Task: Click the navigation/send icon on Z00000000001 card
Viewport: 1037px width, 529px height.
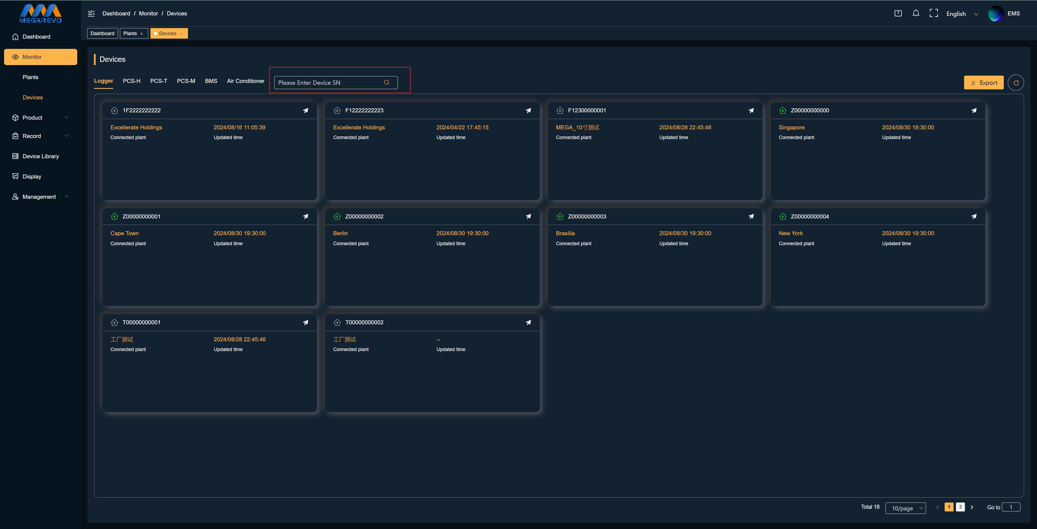Action: pyautogui.click(x=306, y=216)
